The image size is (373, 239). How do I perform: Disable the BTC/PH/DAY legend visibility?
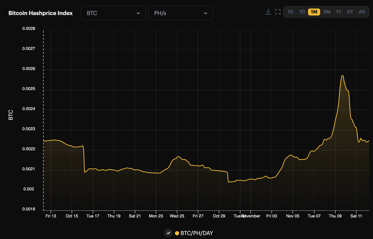coord(168,233)
